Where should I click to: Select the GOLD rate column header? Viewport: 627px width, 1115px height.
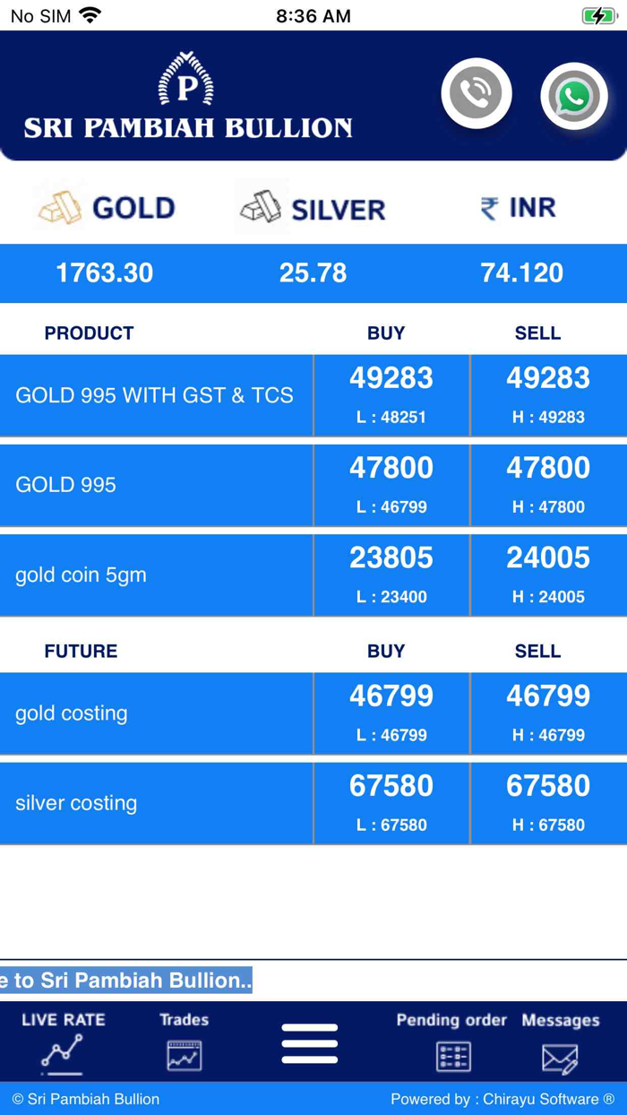133,207
